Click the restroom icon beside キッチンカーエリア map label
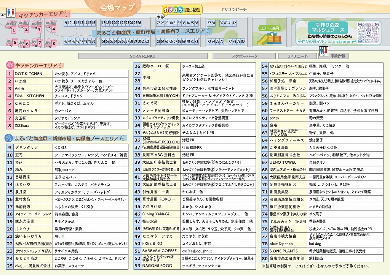The height and width of the screenshot is (275, 390). (x=11, y=13)
